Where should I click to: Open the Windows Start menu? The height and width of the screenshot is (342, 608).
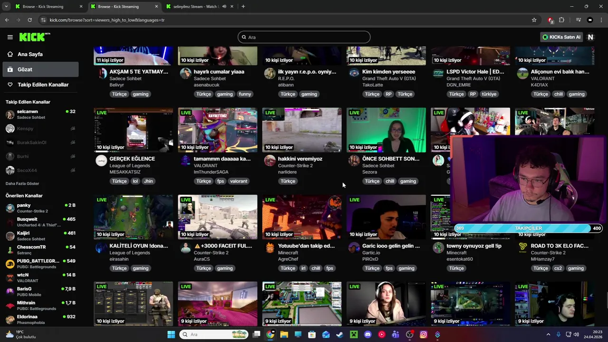pos(171,334)
